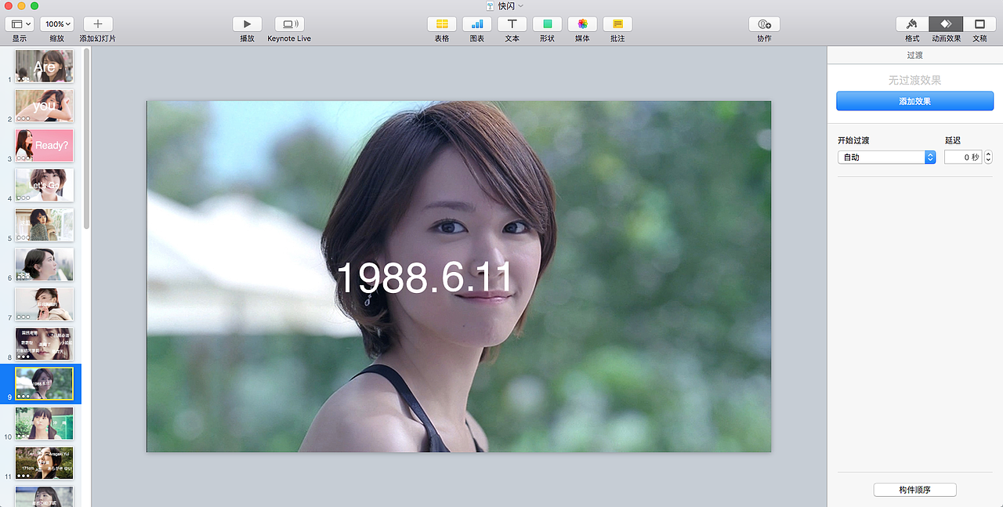
Task: Select slide 2 thumbnail 'you'
Action: 45,106
